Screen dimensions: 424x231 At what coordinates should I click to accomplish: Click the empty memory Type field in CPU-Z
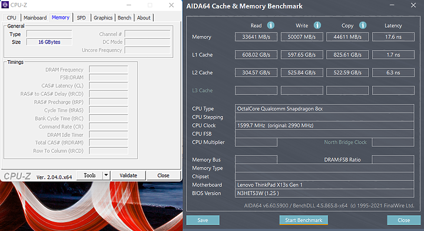[49, 34]
